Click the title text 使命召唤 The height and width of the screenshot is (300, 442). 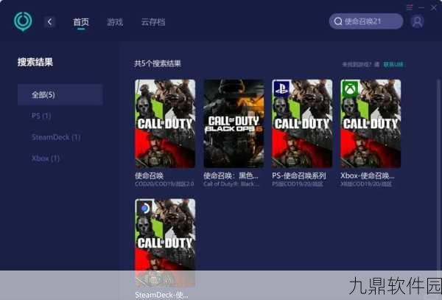pos(149,175)
